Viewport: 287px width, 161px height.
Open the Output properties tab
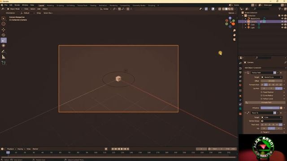[x=240, y=72]
